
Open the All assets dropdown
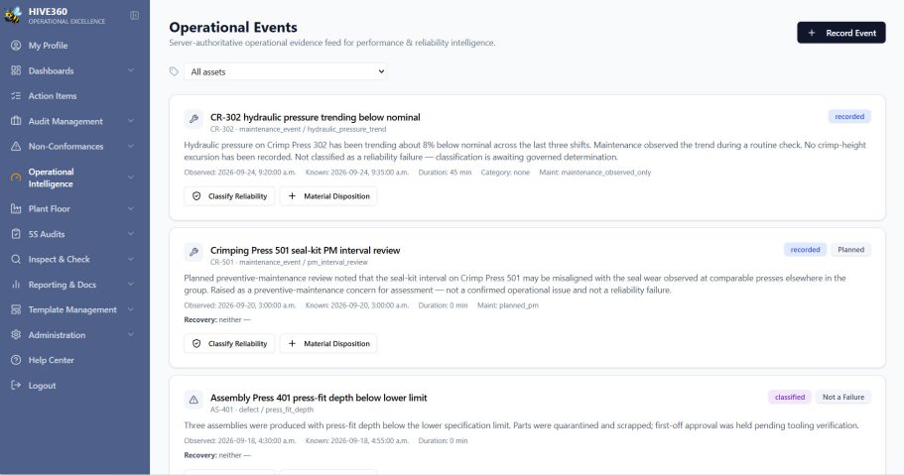[x=286, y=71]
